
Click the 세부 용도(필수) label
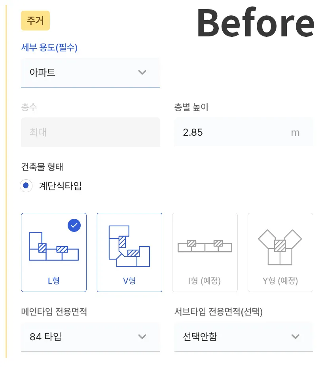click(49, 47)
